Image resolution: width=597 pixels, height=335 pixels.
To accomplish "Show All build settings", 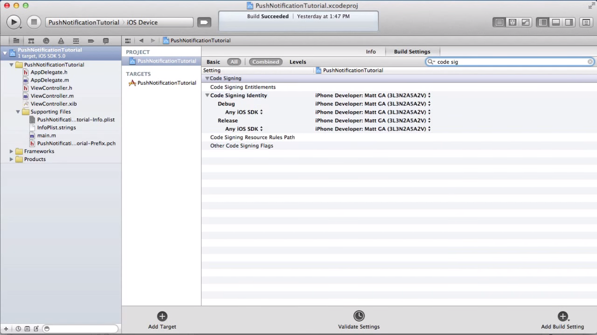I will coord(234,62).
